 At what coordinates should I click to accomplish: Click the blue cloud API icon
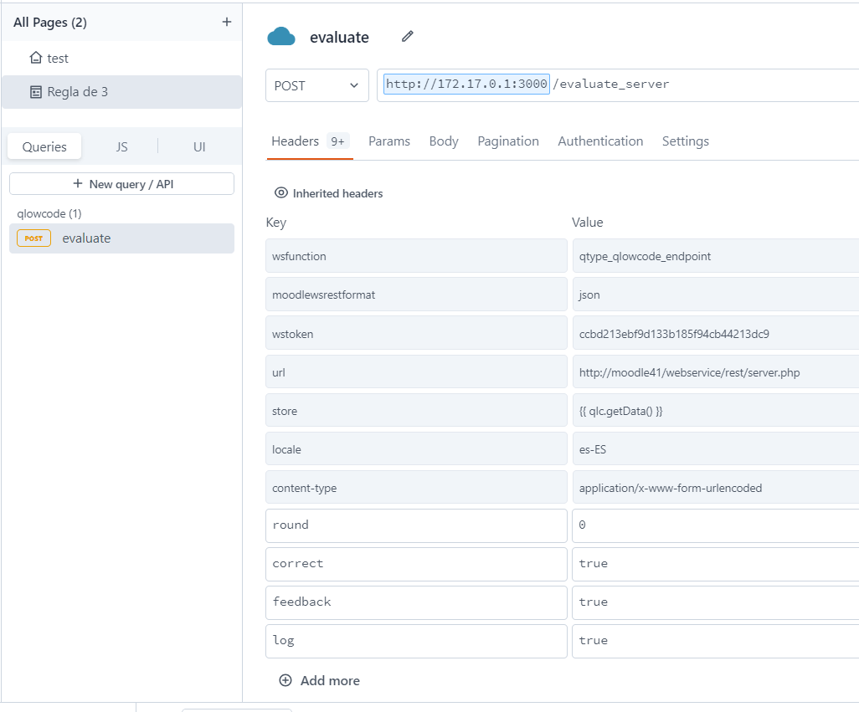pyautogui.click(x=281, y=37)
